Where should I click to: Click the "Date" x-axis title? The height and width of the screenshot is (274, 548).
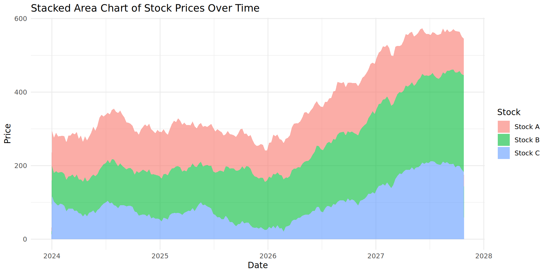[x=257, y=265]
